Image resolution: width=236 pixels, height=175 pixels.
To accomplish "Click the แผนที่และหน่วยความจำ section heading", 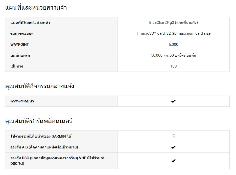I will click(36, 8).
